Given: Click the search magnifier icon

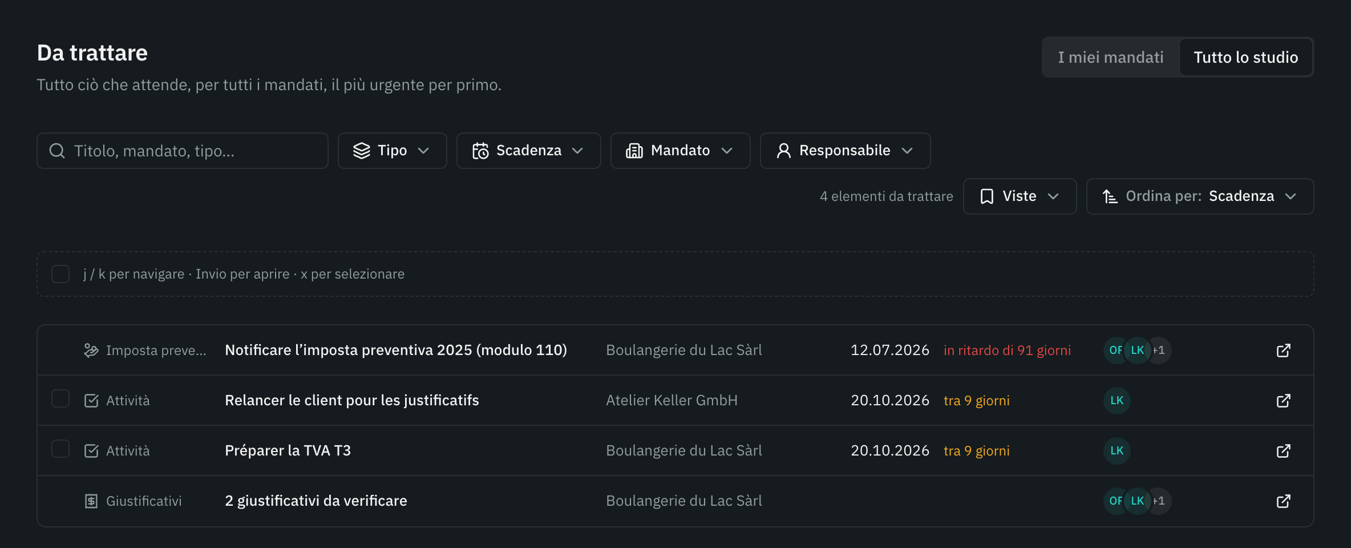Looking at the screenshot, I should pyautogui.click(x=57, y=151).
